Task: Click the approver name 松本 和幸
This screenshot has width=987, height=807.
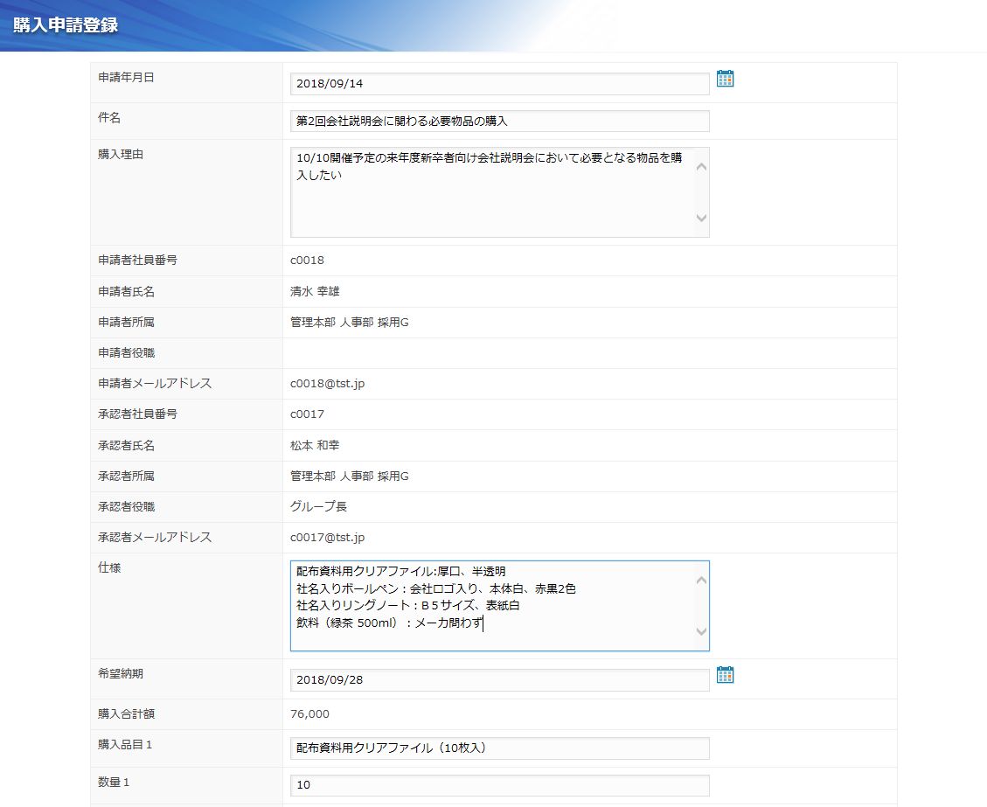Action: pyautogui.click(x=315, y=446)
